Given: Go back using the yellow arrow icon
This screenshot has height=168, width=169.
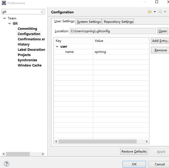Looking at the screenshot, I should (x=150, y=12).
